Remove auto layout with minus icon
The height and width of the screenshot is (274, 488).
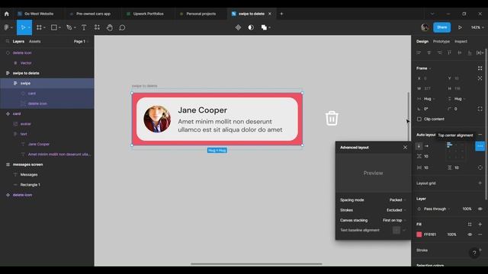pos(480,135)
